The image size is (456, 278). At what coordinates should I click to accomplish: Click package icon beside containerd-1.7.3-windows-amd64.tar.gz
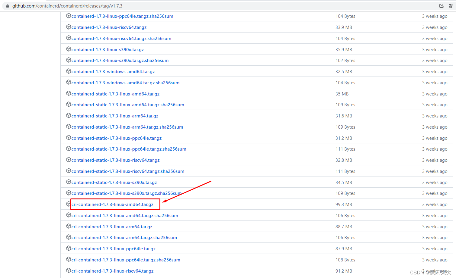click(x=69, y=71)
